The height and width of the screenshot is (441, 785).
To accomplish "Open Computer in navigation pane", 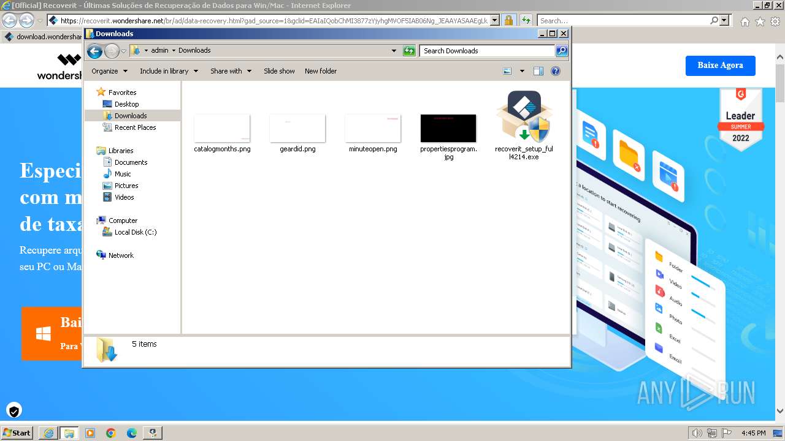I will (123, 221).
